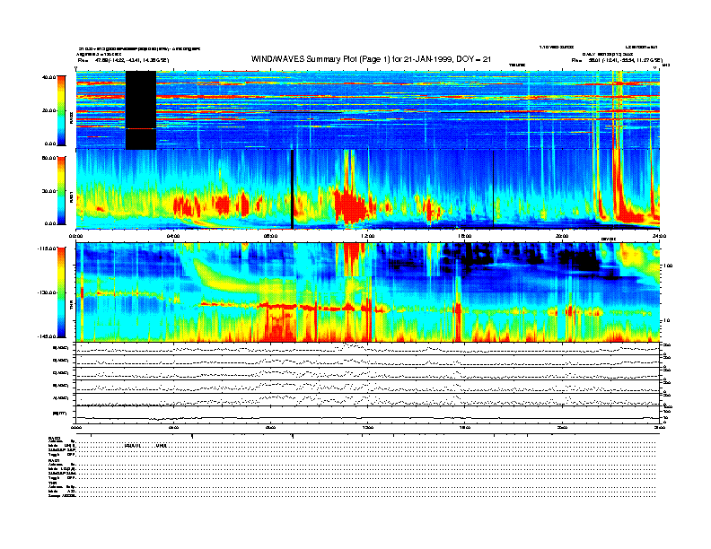This screenshot has width=711, height=549.
Task: Click the bottom line plot trace above the time axis
Action: (368, 417)
